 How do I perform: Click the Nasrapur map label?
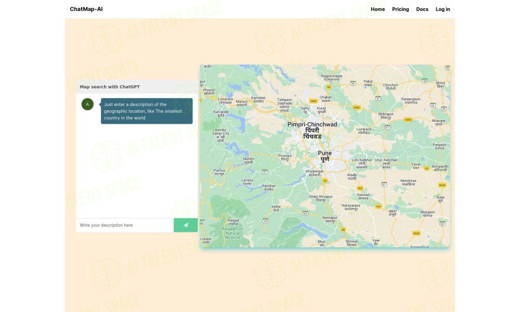pyautogui.click(x=330, y=219)
